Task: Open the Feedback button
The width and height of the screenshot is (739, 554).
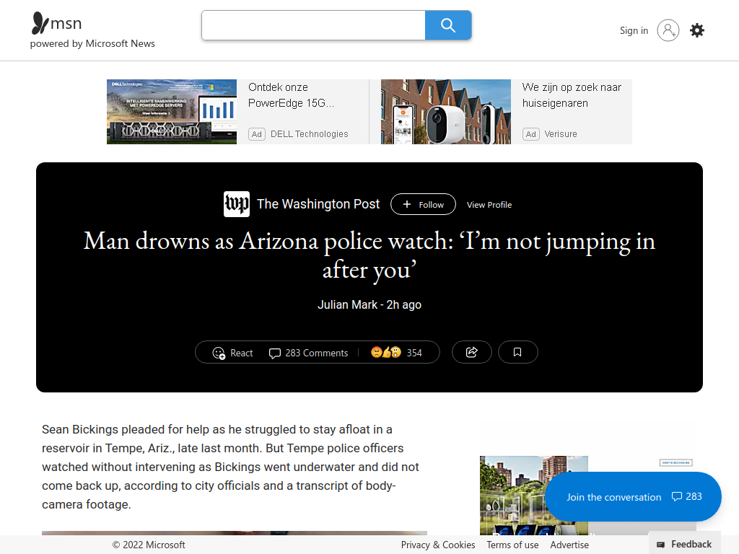Action: coord(684,544)
